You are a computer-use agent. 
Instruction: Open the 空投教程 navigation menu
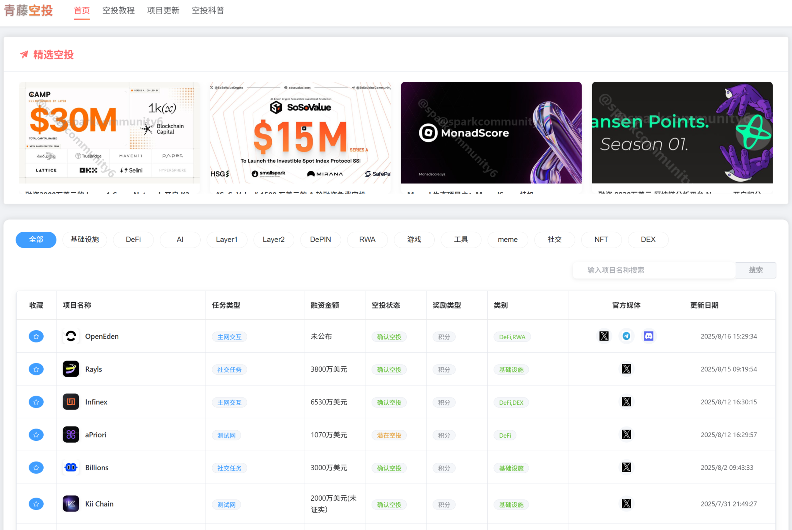(x=118, y=10)
